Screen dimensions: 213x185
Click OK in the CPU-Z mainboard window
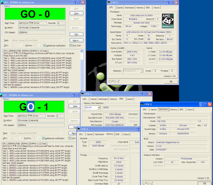tap(205, 183)
